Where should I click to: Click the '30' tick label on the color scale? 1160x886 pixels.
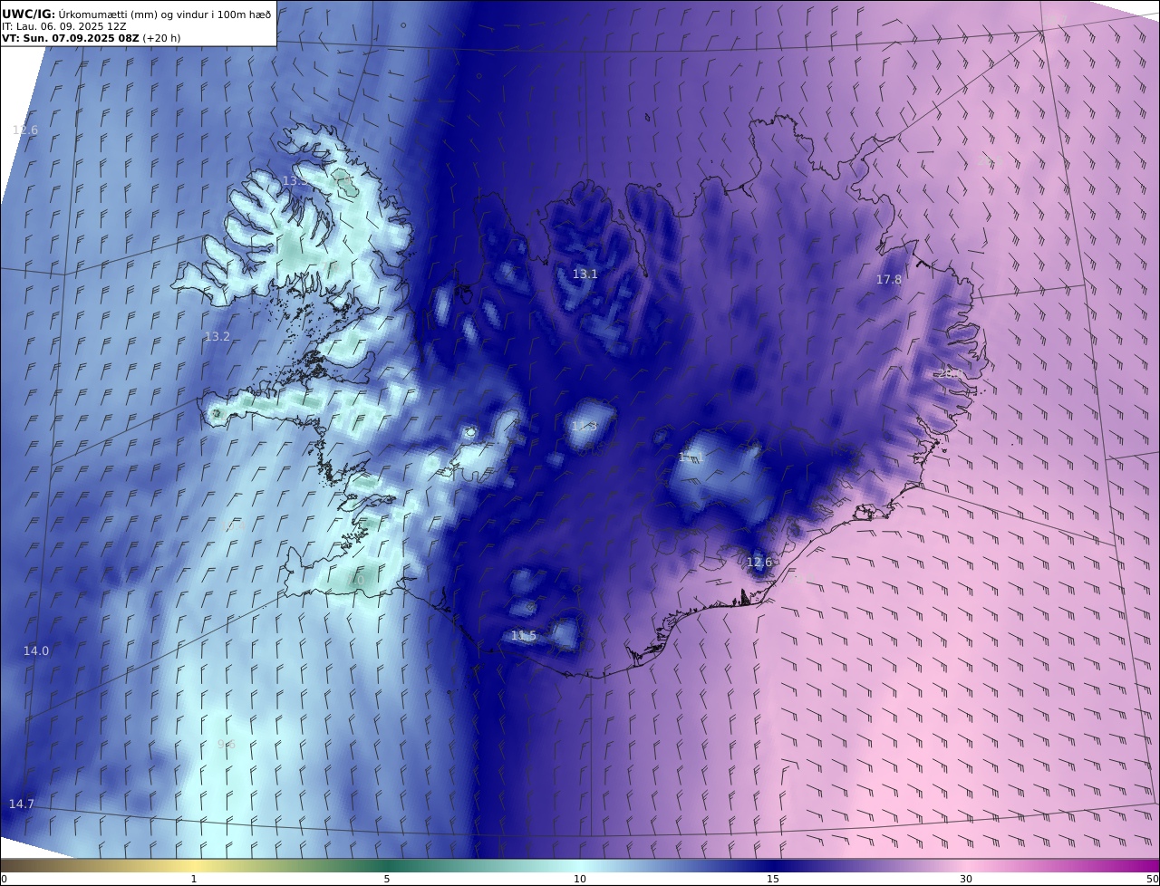pyautogui.click(x=966, y=879)
